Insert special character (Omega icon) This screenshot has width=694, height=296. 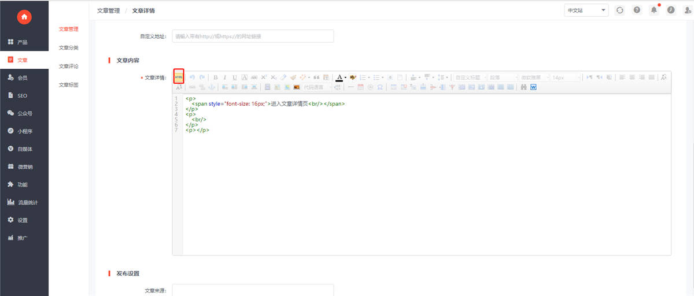pos(380,87)
